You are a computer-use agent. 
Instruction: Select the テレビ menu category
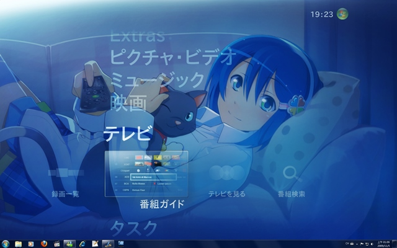128,133
